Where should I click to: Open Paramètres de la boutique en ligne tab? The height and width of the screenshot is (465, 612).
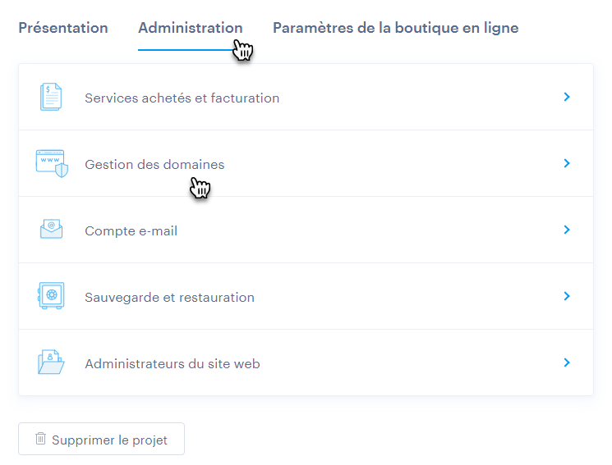tap(395, 28)
